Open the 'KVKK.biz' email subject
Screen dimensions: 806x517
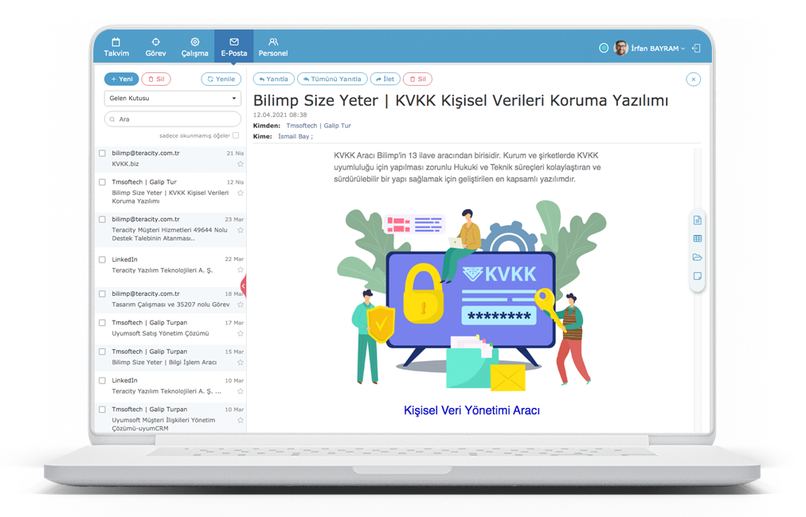tap(125, 165)
